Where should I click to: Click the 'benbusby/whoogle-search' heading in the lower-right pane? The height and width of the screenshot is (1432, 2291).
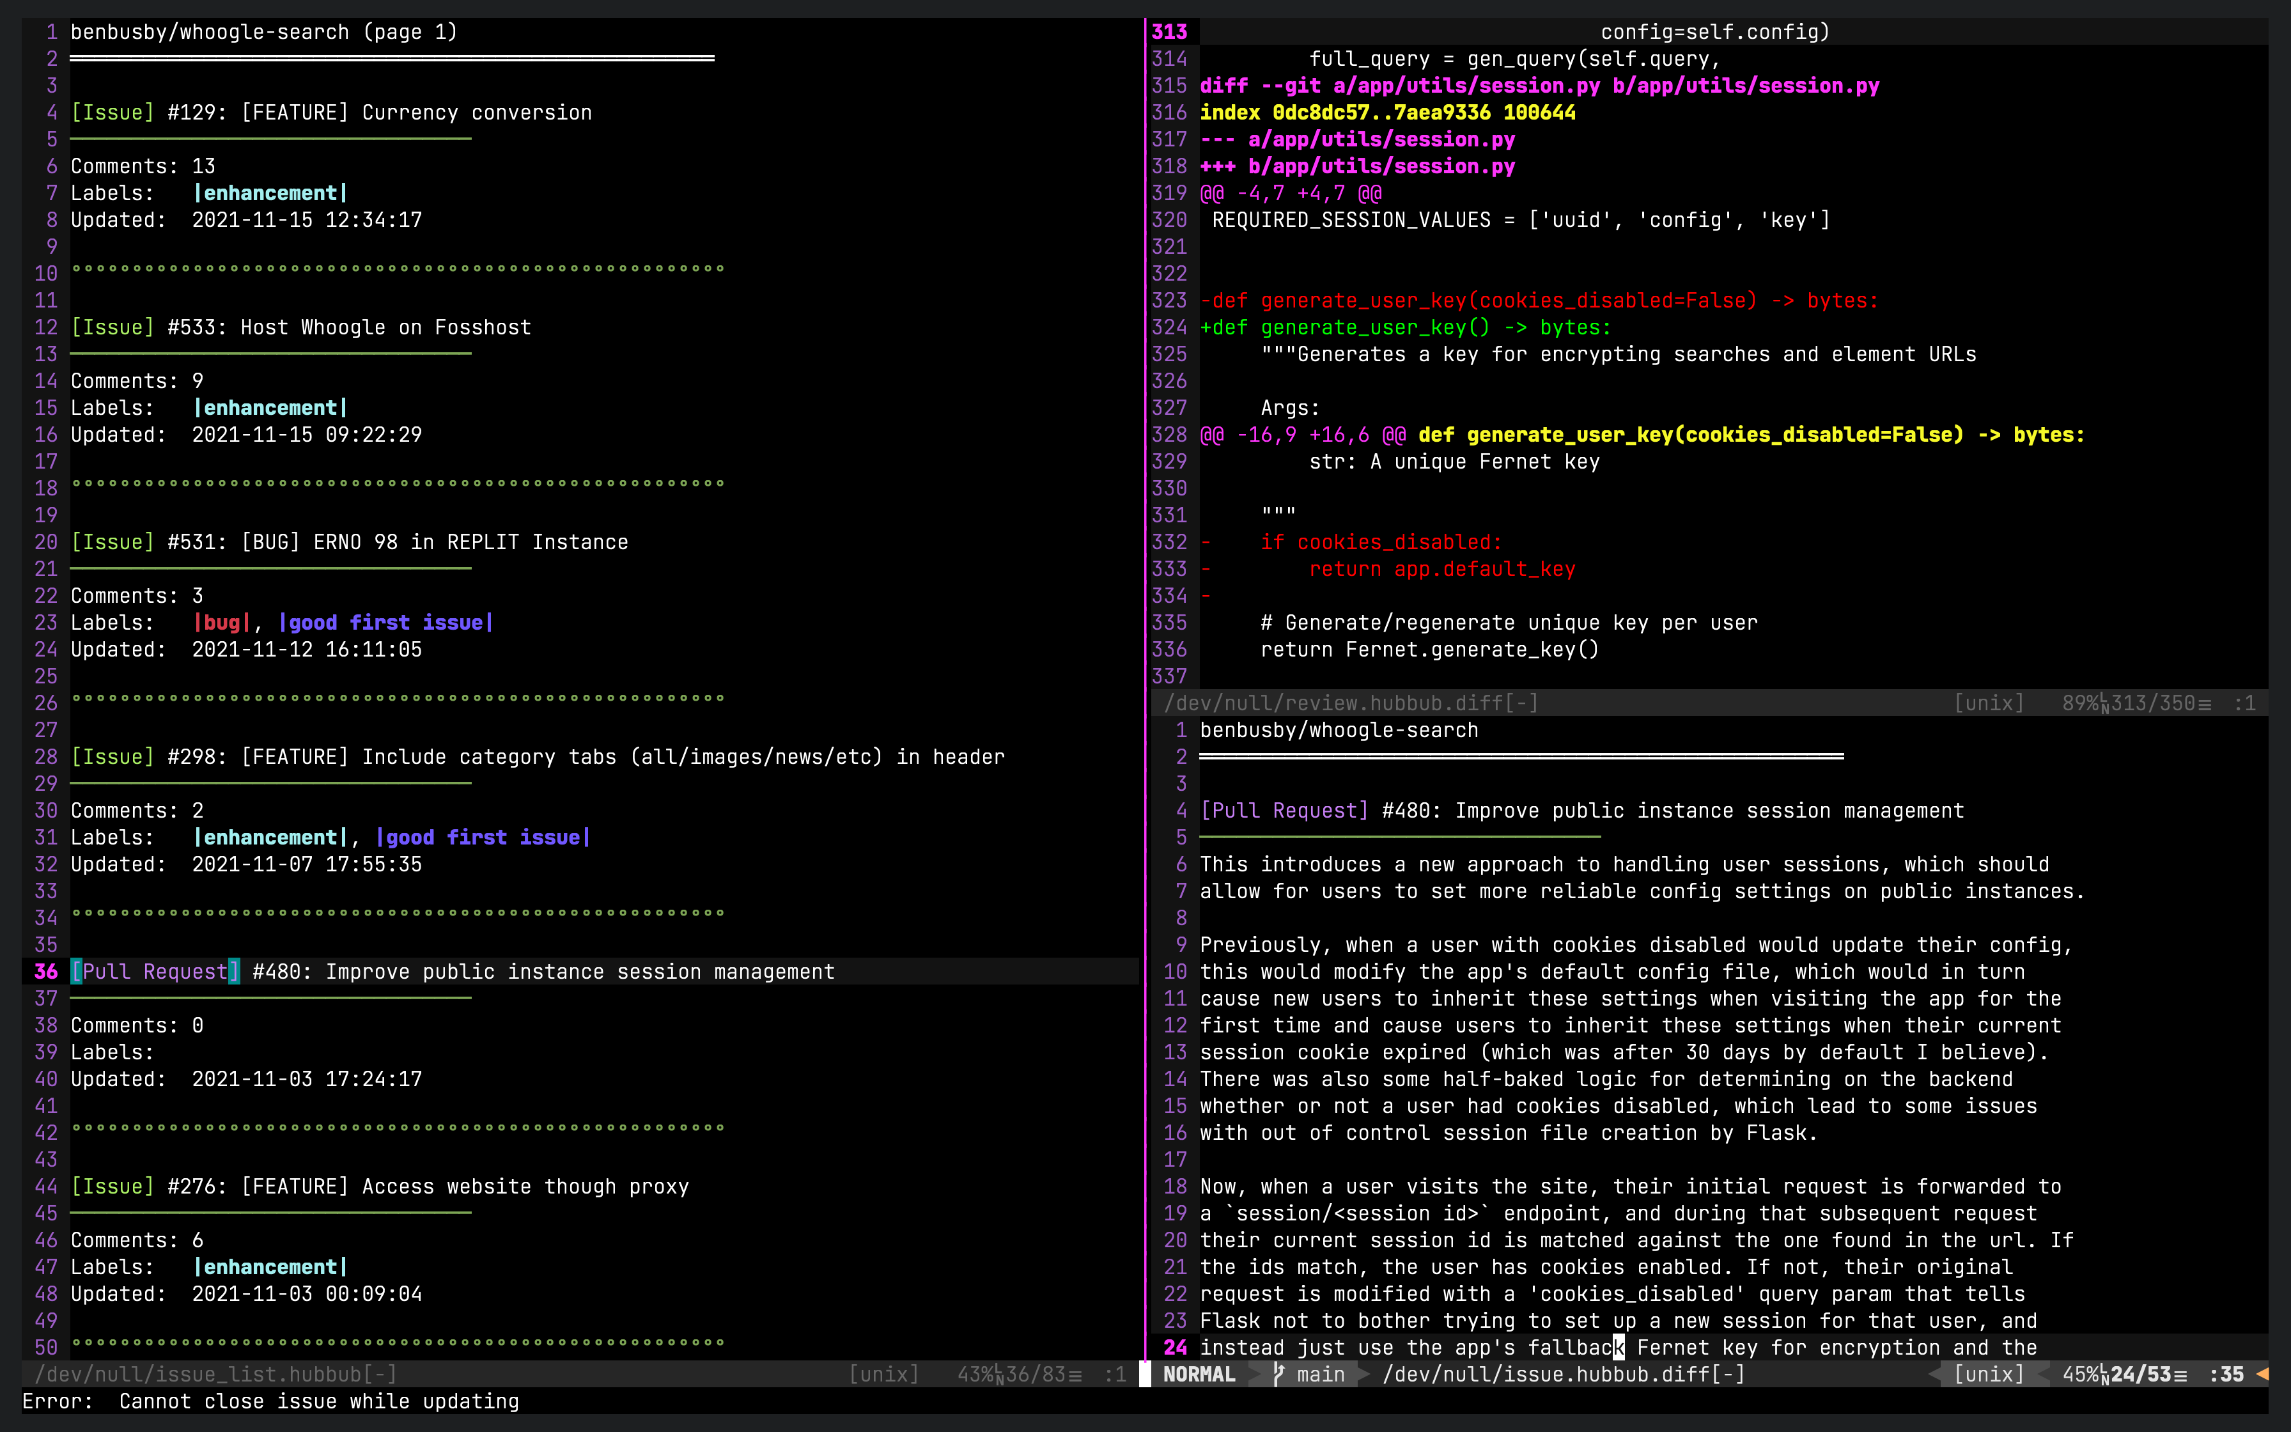pos(1339,731)
